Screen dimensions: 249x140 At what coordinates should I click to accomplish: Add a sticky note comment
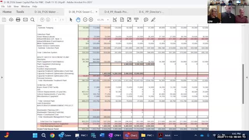[x=146, y=20]
